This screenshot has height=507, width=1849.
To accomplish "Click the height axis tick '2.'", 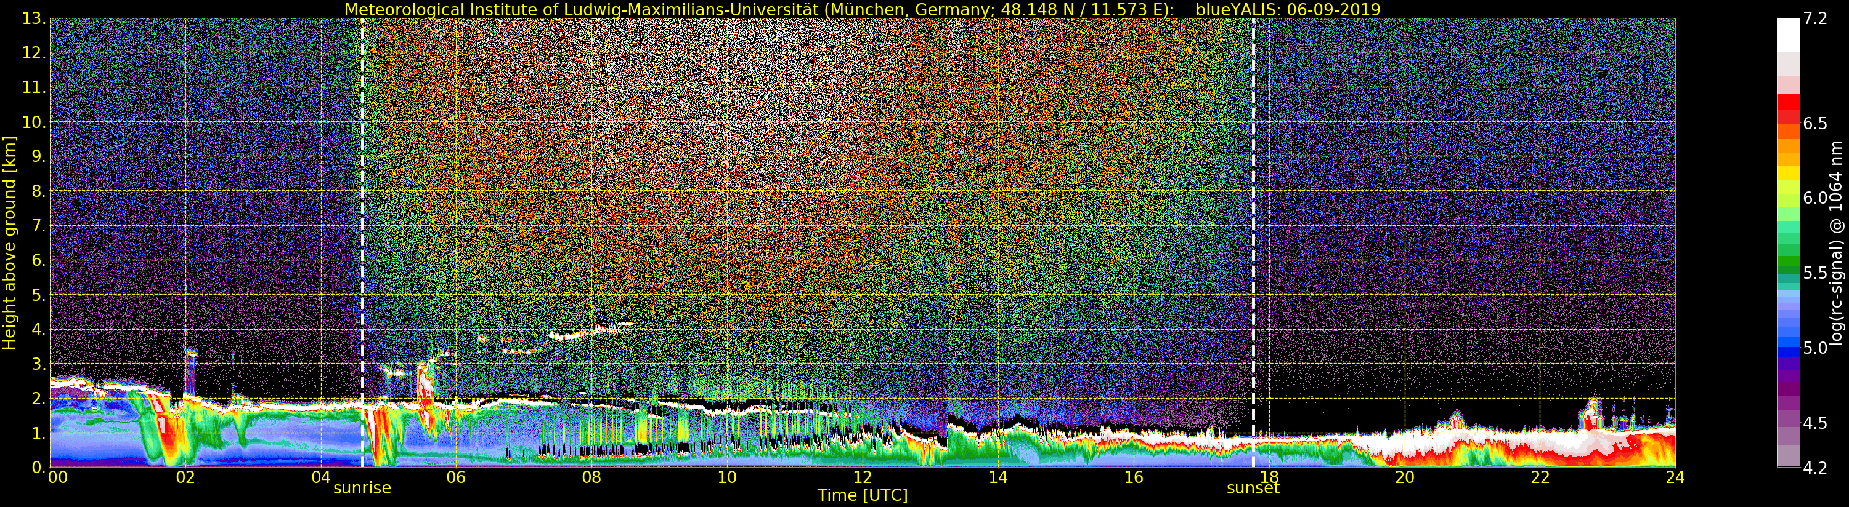I will click(38, 399).
